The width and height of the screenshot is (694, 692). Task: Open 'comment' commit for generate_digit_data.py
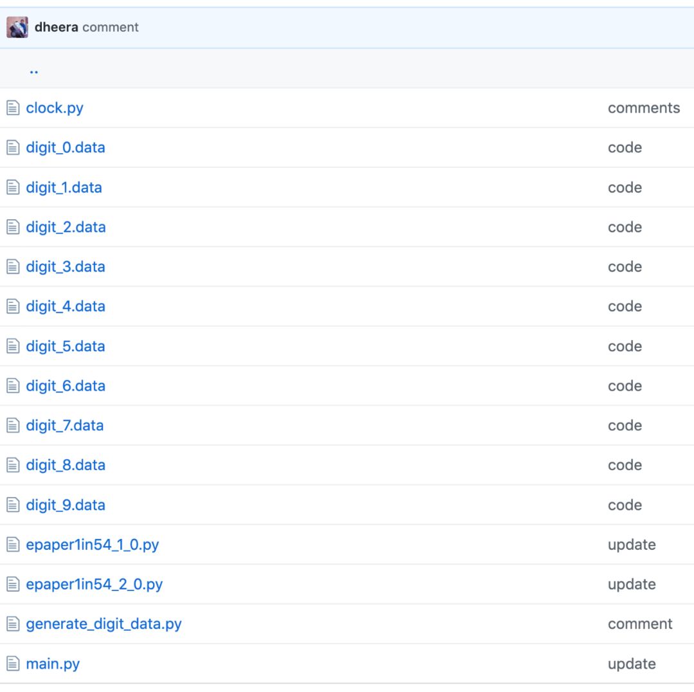[640, 624]
